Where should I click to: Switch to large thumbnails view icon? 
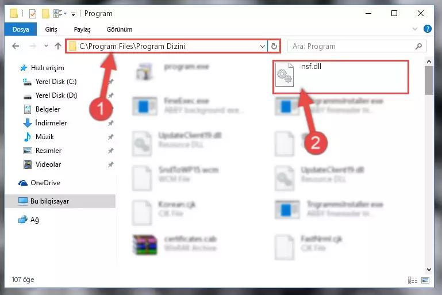(425, 280)
